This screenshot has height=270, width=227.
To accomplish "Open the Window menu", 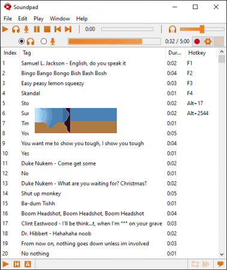I will [60, 19].
